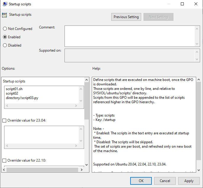Click the Startup scripts title bar icon
This screenshot has height=188, width=203.
click(x=5, y=4)
